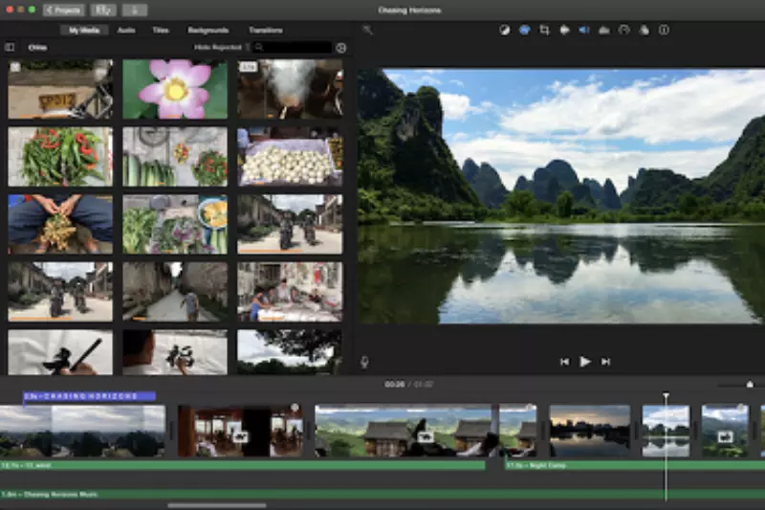Adjust the timeline zoom slider
This screenshot has width=765, height=510.
pyautogui.click(x=750, y=385)
